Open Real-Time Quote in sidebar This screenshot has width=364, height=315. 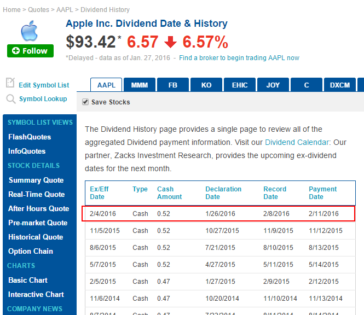click(x=37, y=194)
